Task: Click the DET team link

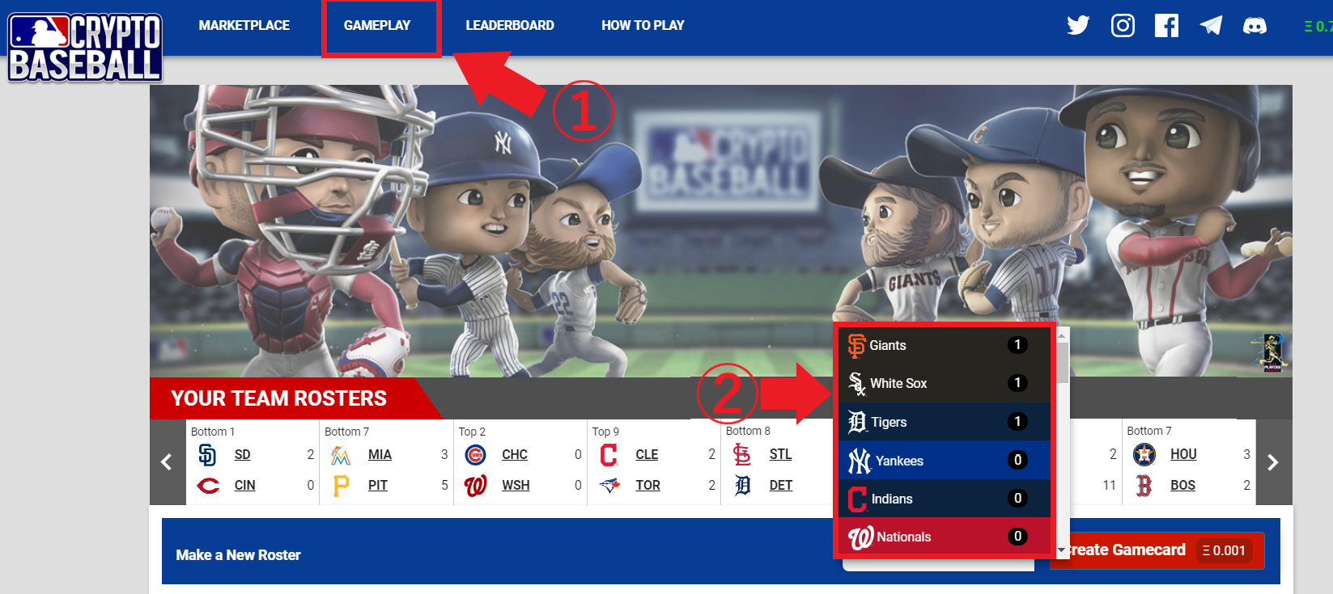Action: [x=780, y=485]
